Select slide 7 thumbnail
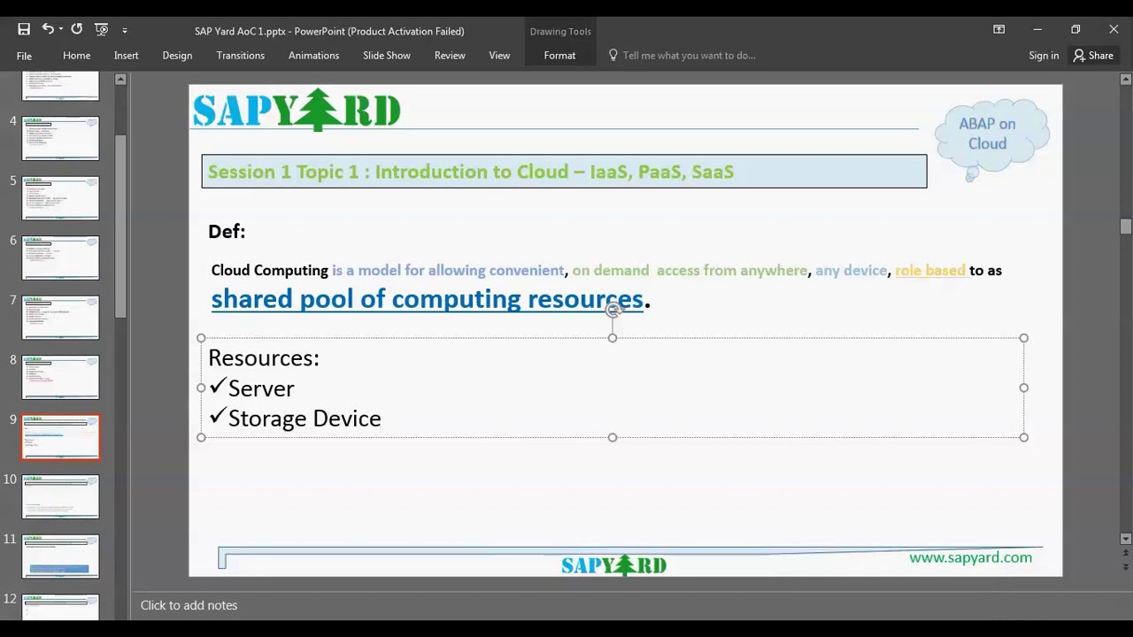1133x637 pixels. (60, 317)
